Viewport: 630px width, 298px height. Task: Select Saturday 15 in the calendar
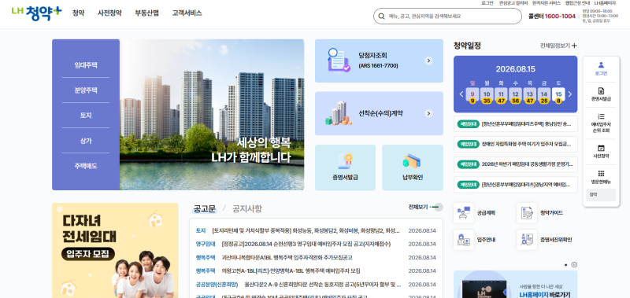tap(558, 94)
